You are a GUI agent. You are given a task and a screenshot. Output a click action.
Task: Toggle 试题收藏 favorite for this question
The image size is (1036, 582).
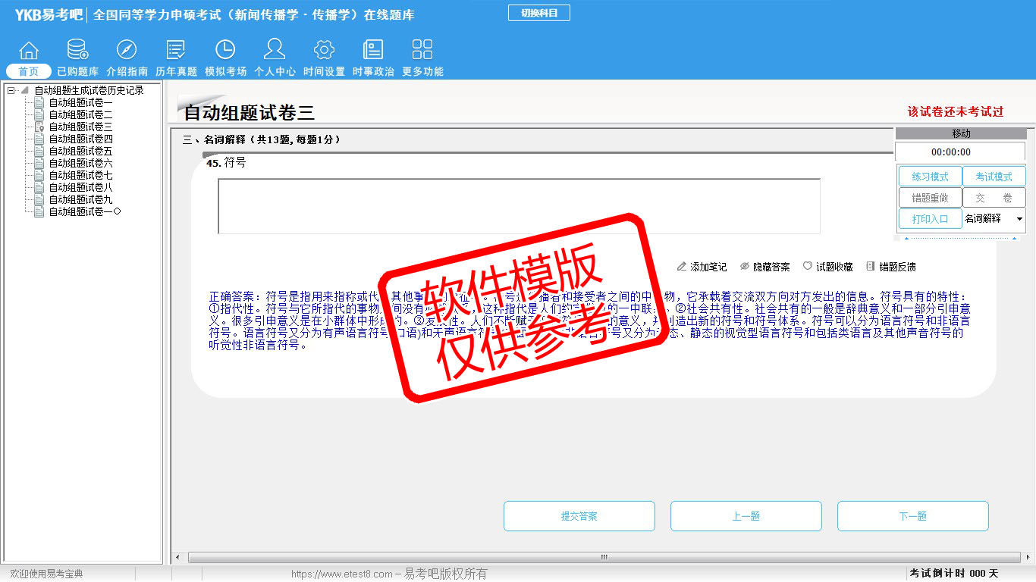[x=828, y=267]
